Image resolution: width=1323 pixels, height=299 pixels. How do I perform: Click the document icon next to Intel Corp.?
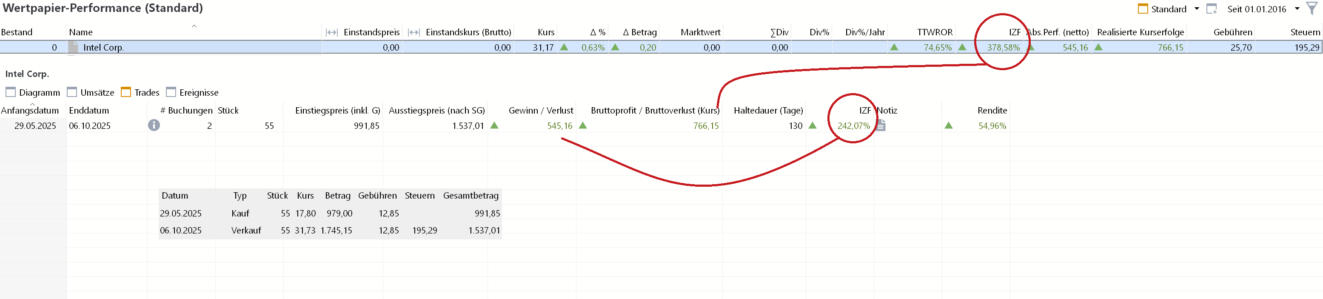click(x=74, y=47)
